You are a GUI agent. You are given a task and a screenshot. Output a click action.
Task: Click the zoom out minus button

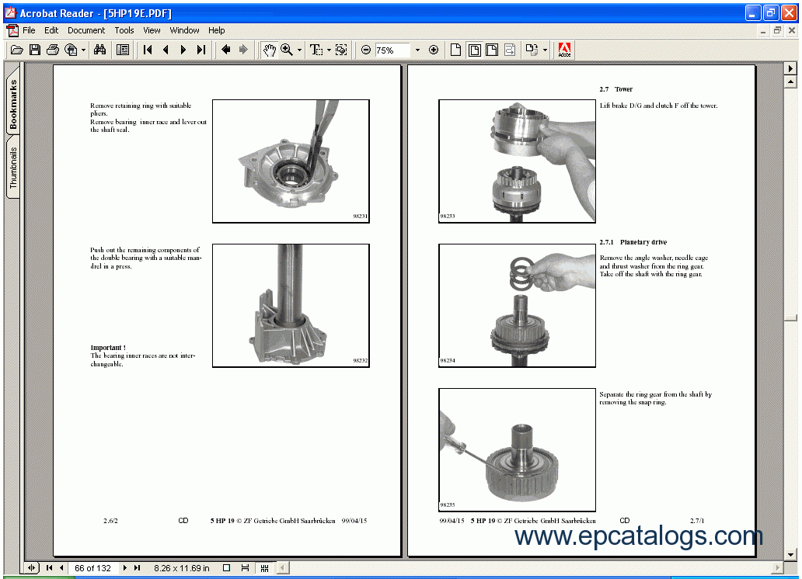[x=366, y=50]
